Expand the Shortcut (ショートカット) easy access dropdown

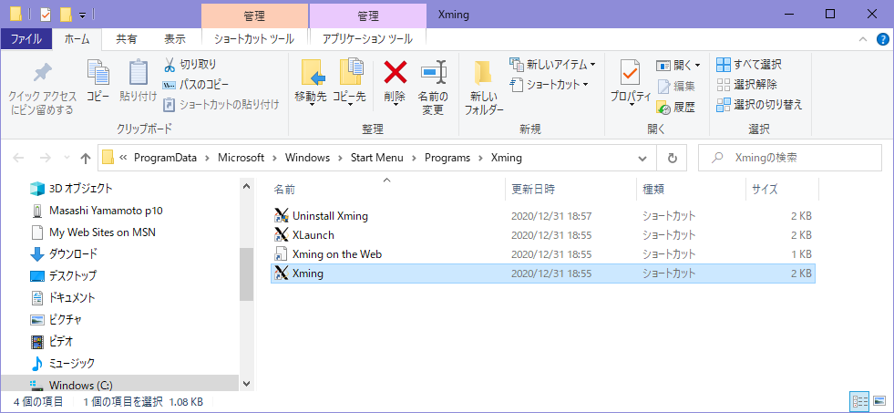585,85
